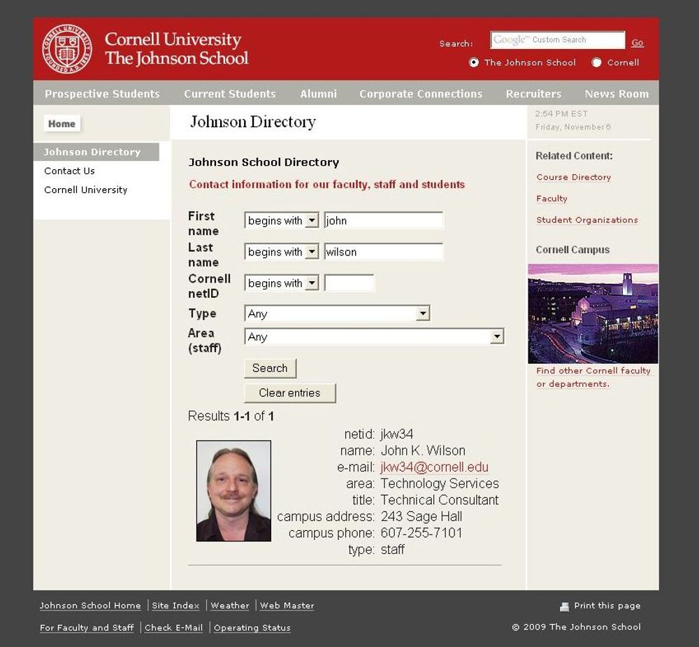Expand the Area (staff) dropdown

pos(374,336)
